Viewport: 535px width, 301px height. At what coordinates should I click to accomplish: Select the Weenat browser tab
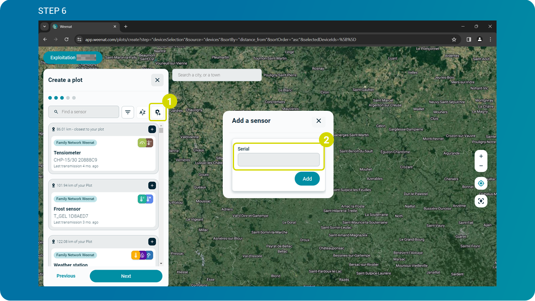click(x=85, y=26)
